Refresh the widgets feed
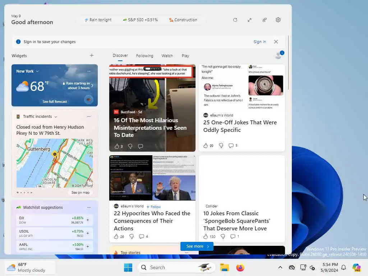Screen dimensions: 368x276 [235, 20]
